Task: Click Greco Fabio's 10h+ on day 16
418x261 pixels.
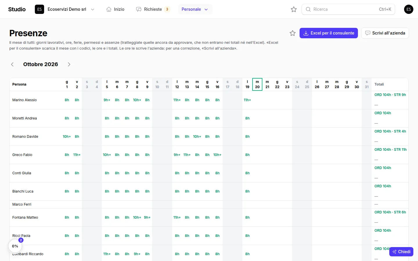Action: (x=217, y=155)
